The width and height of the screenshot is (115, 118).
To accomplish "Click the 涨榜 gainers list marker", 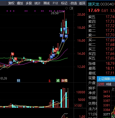I will (64, 81).
